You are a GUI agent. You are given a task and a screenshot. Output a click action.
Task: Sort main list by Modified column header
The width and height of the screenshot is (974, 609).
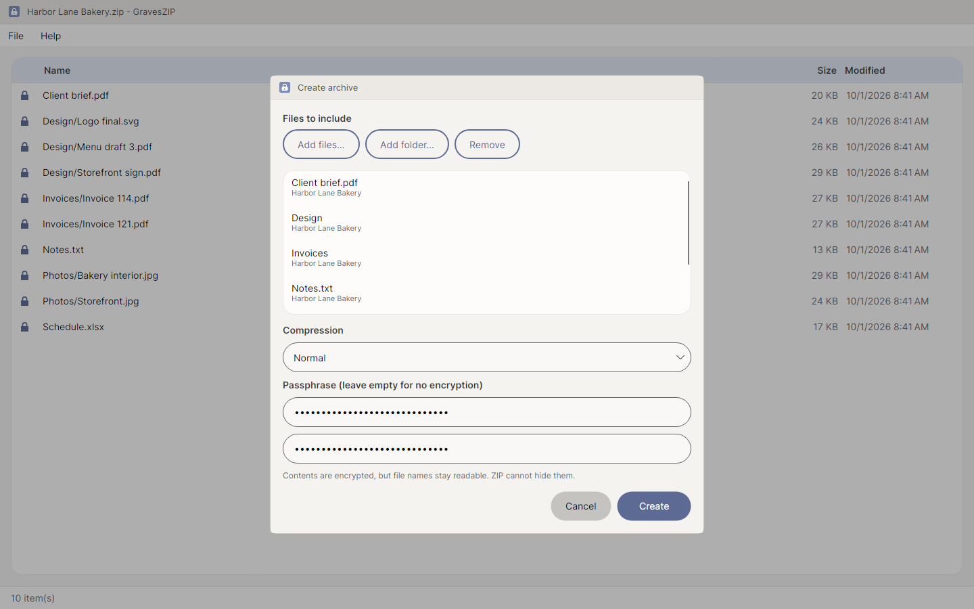click(865, 70)
